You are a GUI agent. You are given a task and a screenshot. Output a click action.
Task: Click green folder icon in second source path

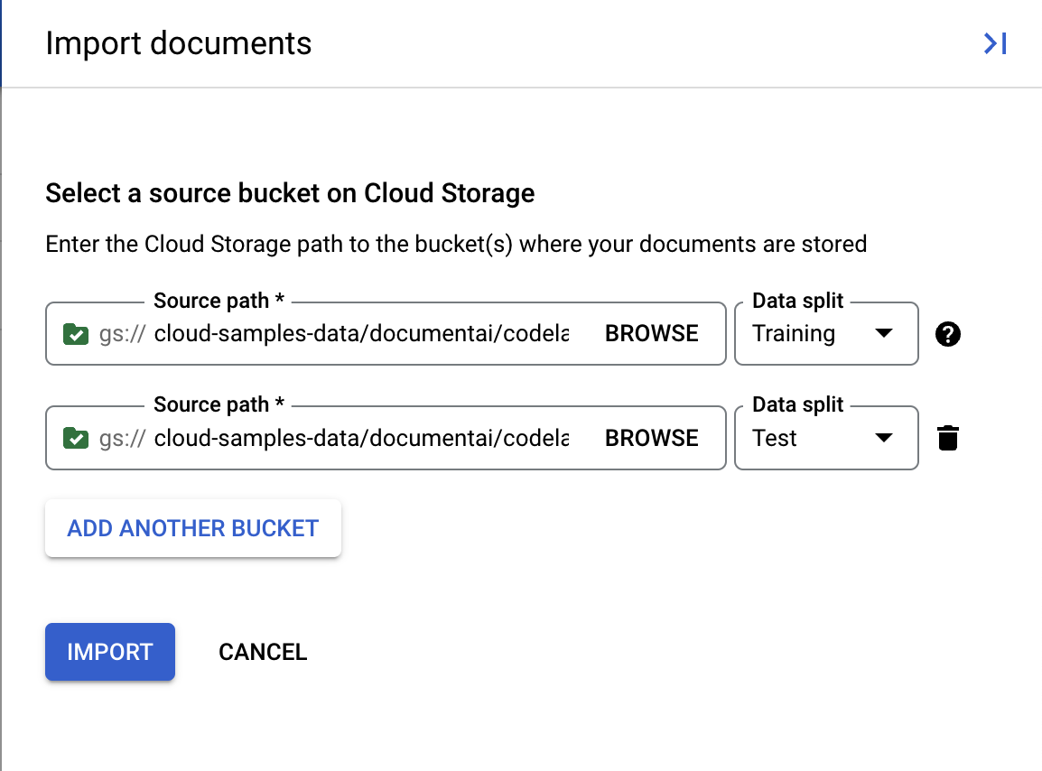click(75, 439)
